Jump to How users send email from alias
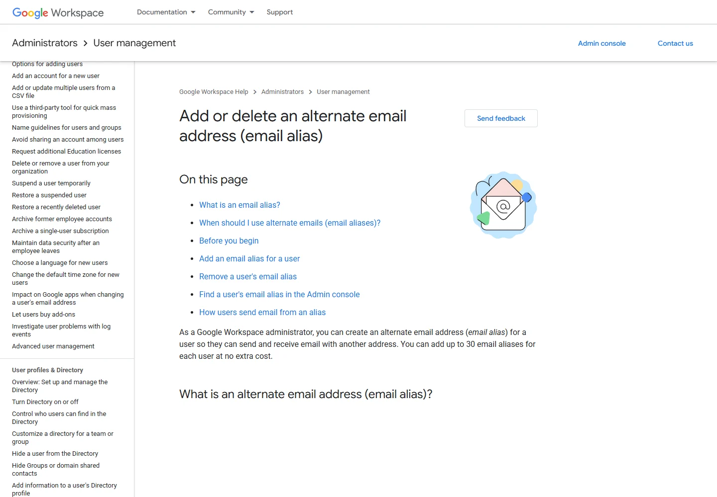The width and height of the screenshot is (717, 497). (262, 312)
